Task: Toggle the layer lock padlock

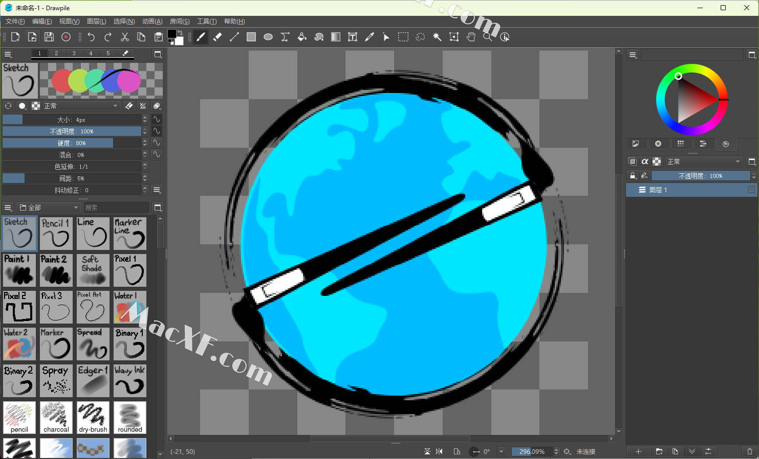Action: click(633, 176)
